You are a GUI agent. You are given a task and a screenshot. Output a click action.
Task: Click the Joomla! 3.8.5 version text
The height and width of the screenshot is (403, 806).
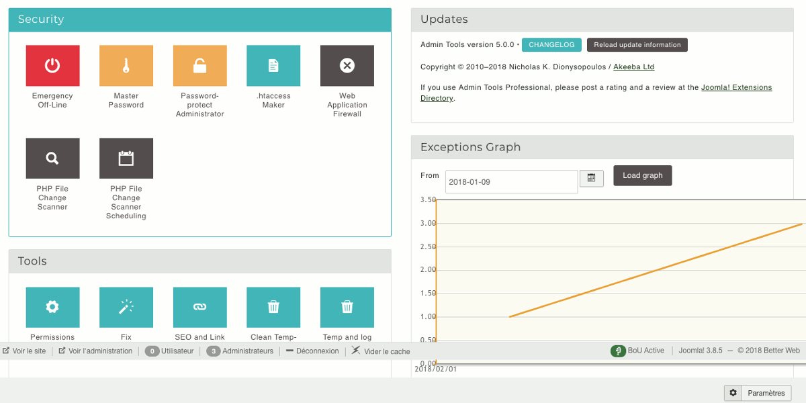tap(701, 351)
